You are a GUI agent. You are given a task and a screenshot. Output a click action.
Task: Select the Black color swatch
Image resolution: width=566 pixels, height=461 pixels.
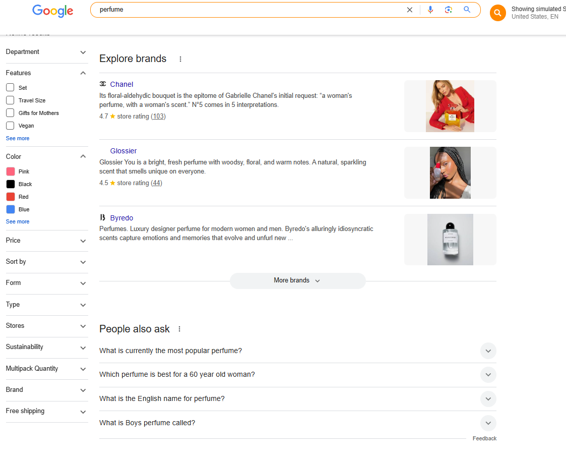[11, 184]
